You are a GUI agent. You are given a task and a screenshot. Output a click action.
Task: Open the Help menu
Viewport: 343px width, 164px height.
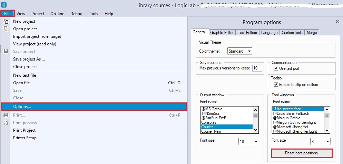[x=109, y=13]
